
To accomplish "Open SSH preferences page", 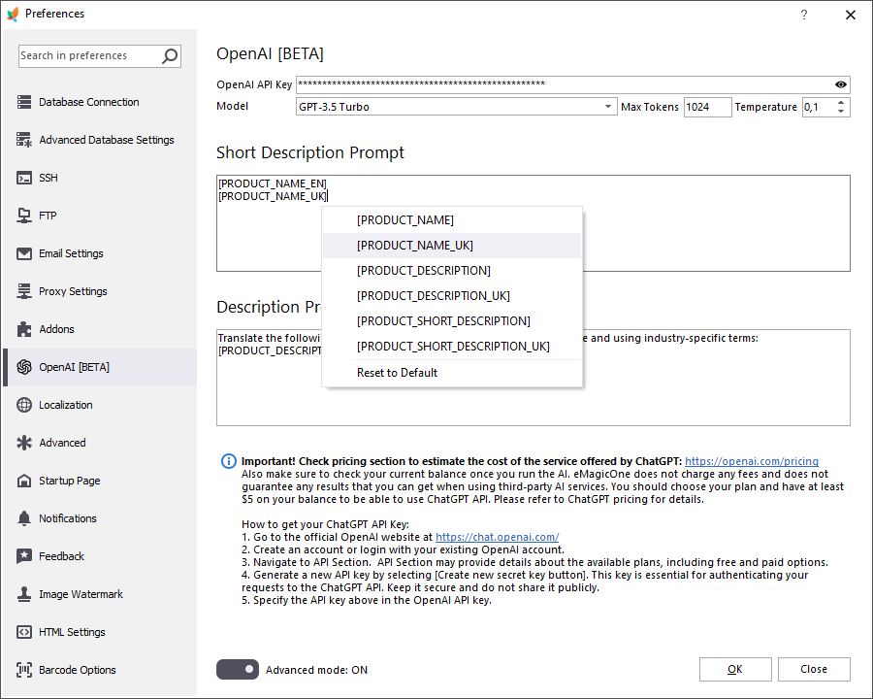I will pyautogui.click(x=100, y=178).
